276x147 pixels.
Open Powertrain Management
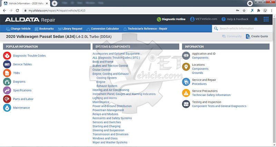click(108, 110)
